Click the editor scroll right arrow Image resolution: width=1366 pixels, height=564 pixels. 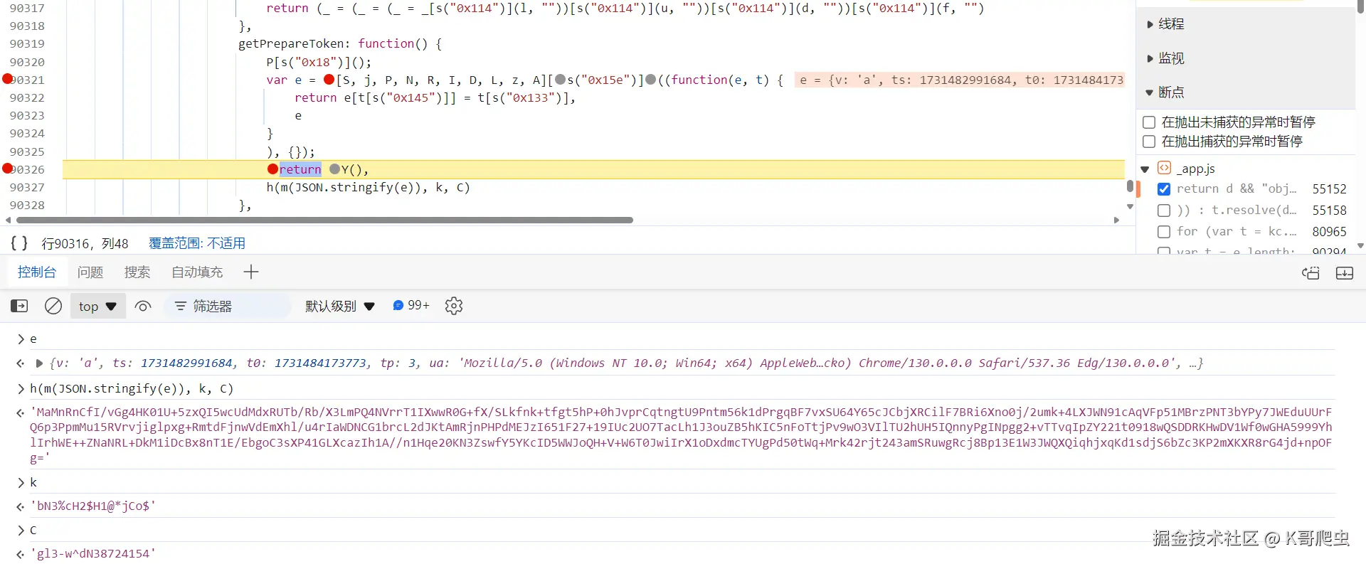[x=1116, y=220]
